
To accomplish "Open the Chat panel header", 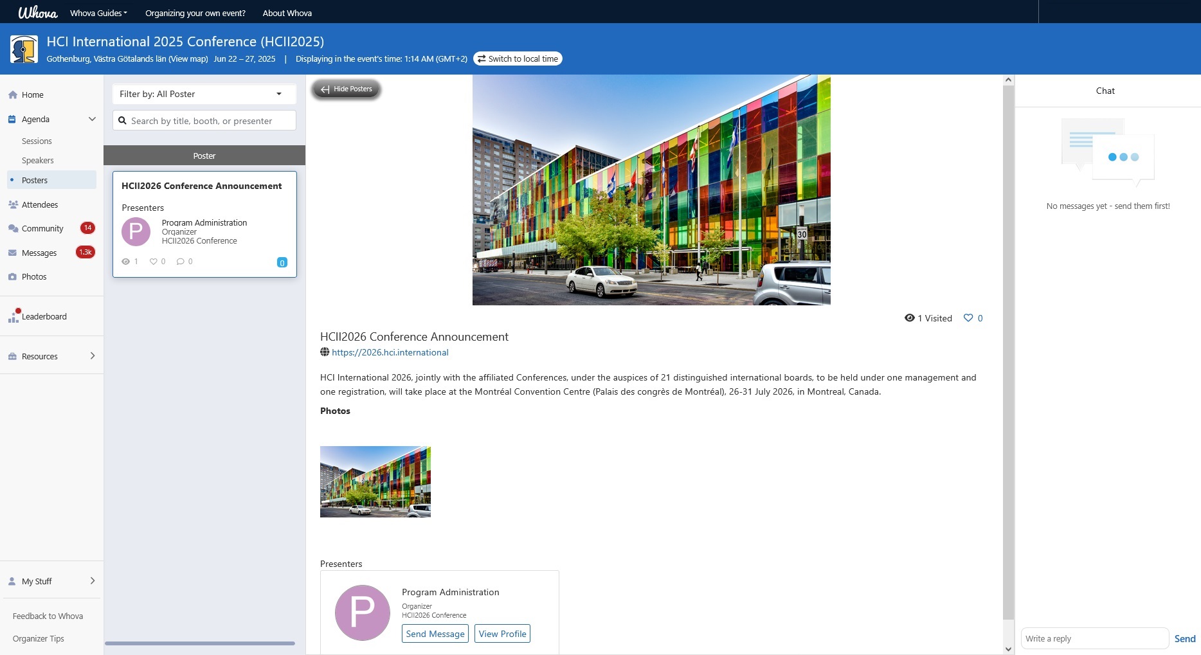I will (x=1105, y=91).
